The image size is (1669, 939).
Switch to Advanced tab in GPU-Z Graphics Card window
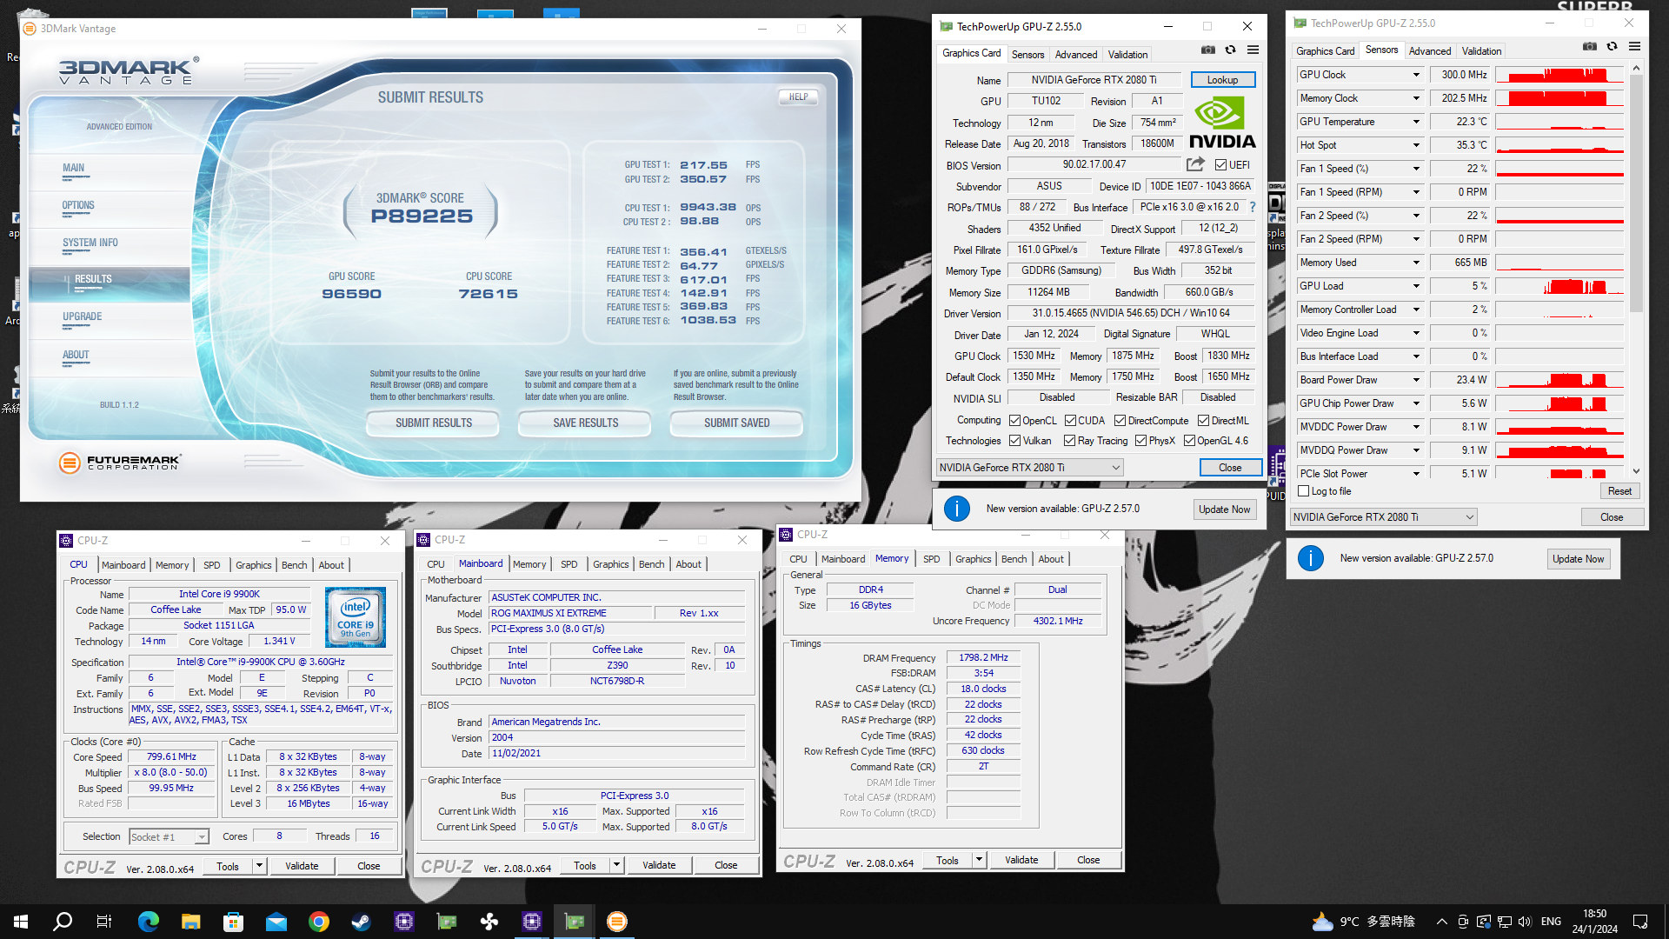click(1076, 54)
